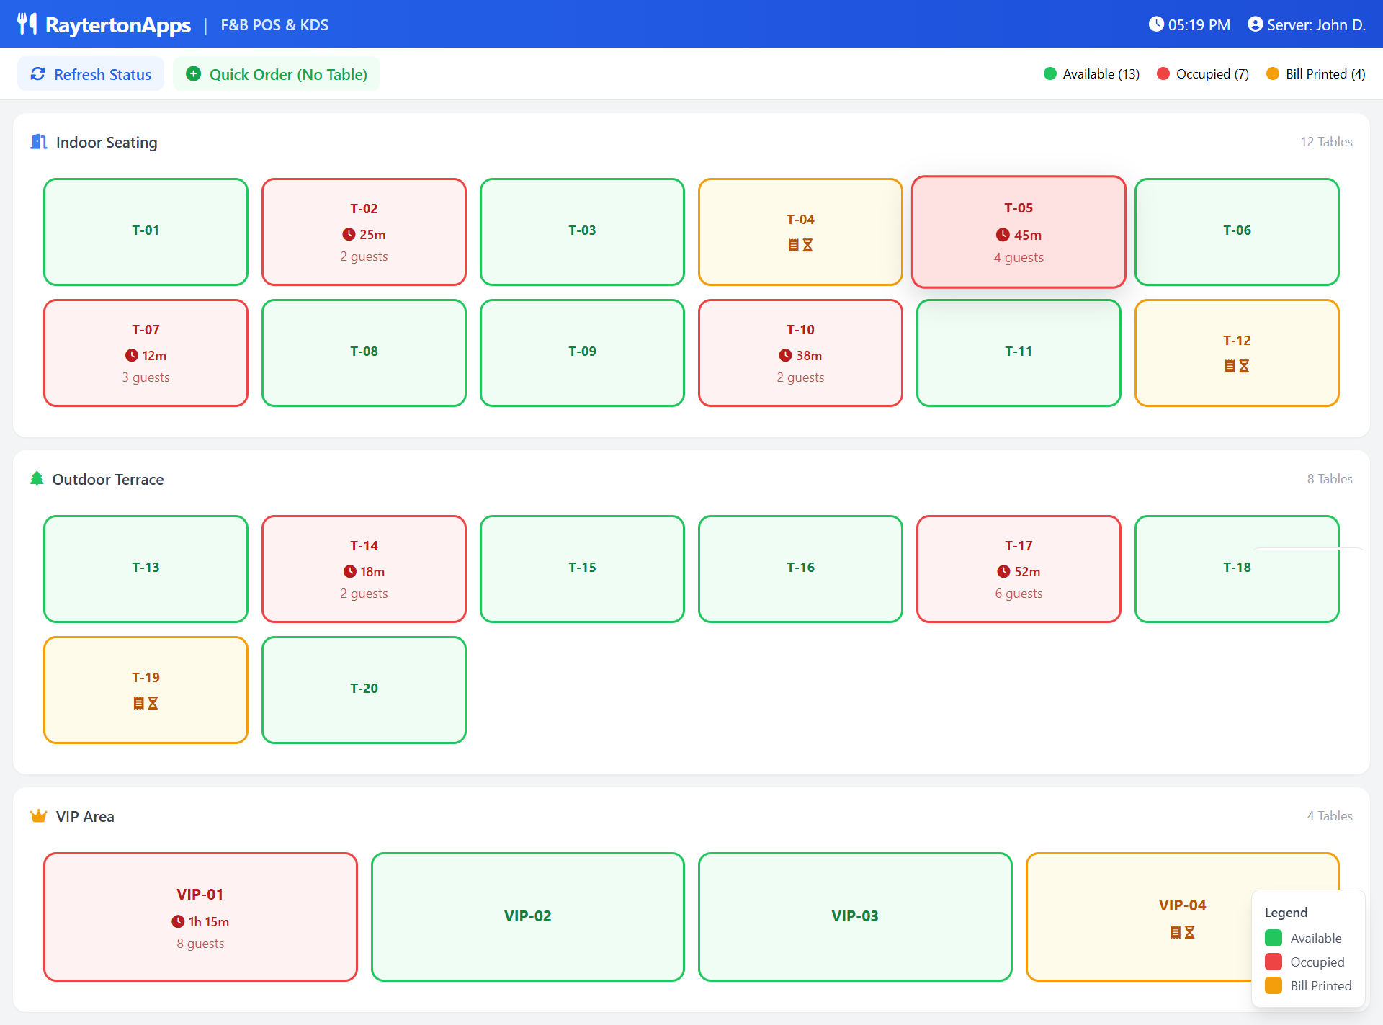Click the bill icon on table T-19

coord(138,704)
